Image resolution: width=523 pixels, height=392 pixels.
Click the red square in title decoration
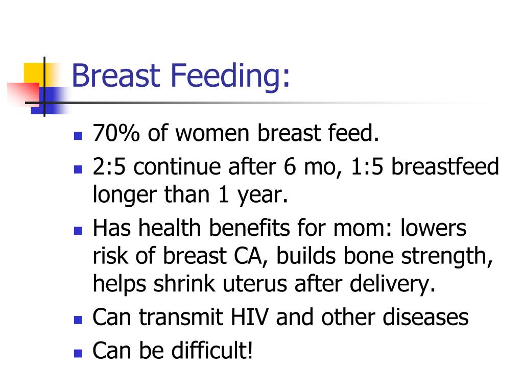(x=24, y=94)
